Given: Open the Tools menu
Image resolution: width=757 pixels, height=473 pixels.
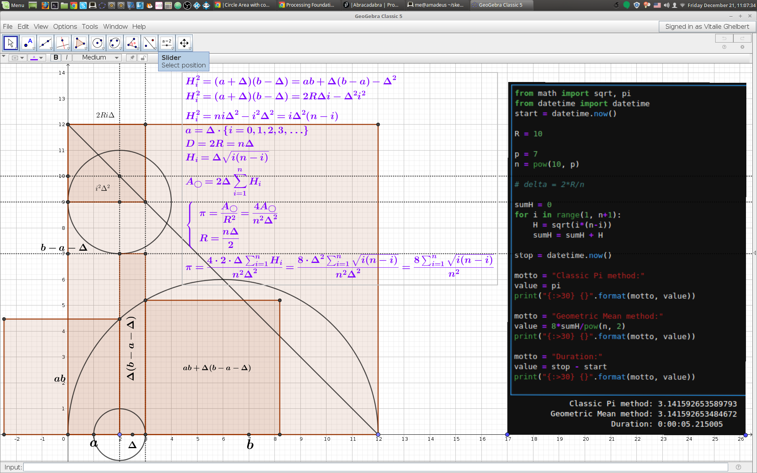Looking at the screenshot, I should [89, 26].
